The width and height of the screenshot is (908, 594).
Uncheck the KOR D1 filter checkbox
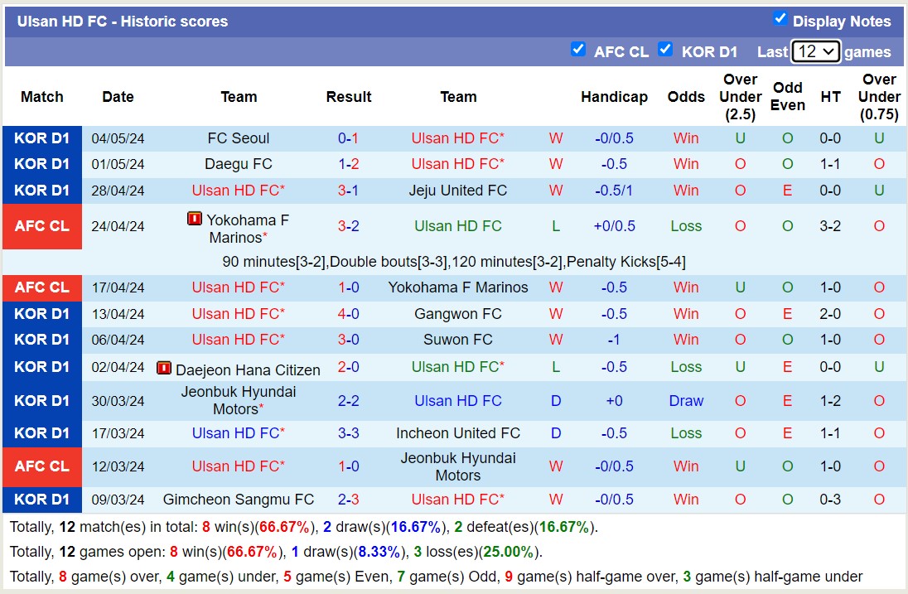coord(665,49)
